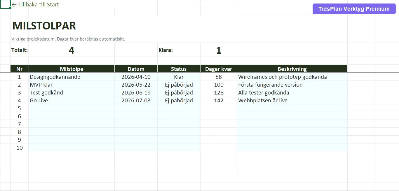Open the Ej påbörjad status for MVP klar

point(179,85)
